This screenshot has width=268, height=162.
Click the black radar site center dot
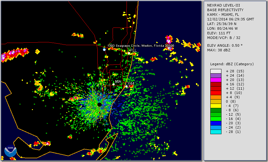tap(100, 104)
